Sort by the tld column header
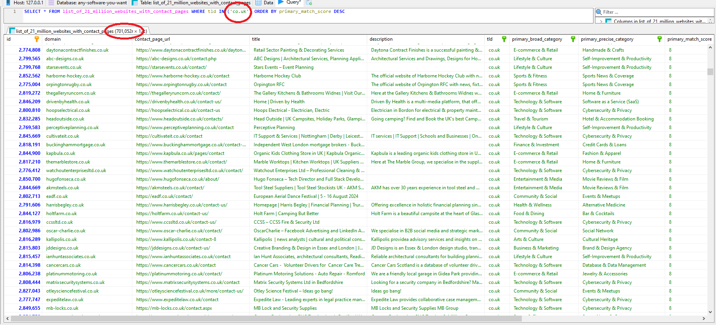 (x=497, y=39)
